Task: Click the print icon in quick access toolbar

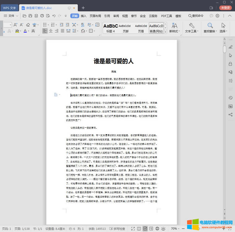Action: (42, 16)
